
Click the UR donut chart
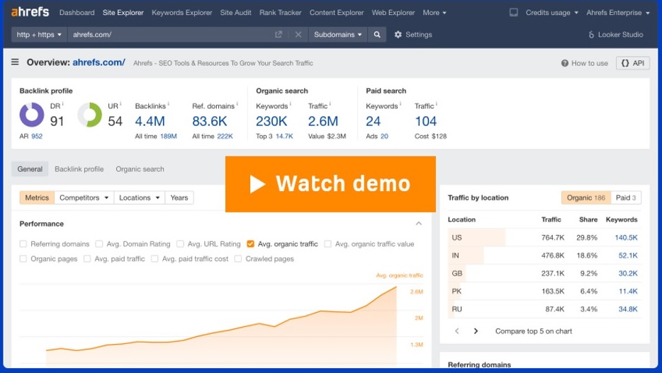point(89,115)
